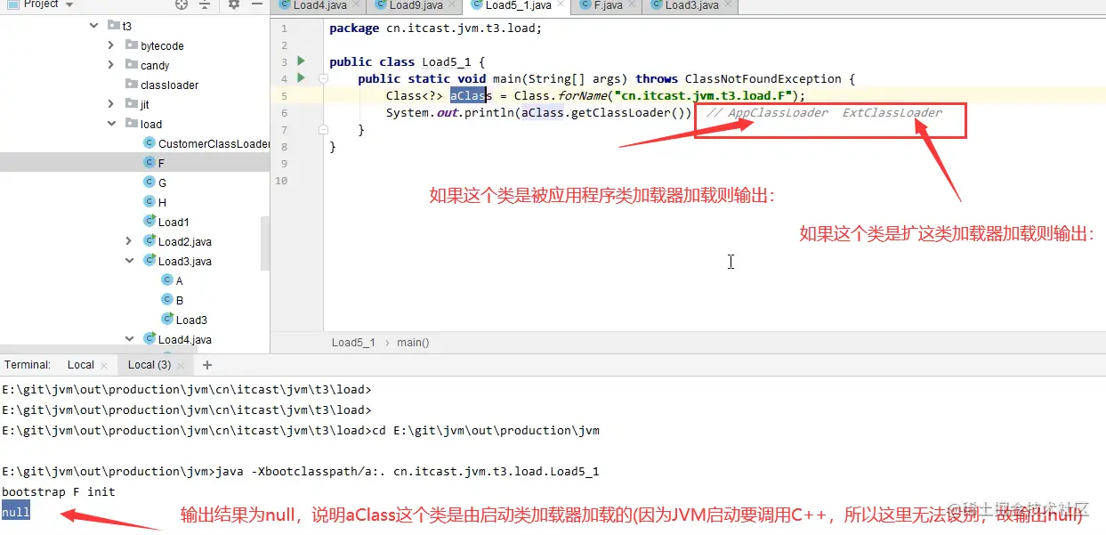Select Load3 class under Load3.java

point(191,320)
